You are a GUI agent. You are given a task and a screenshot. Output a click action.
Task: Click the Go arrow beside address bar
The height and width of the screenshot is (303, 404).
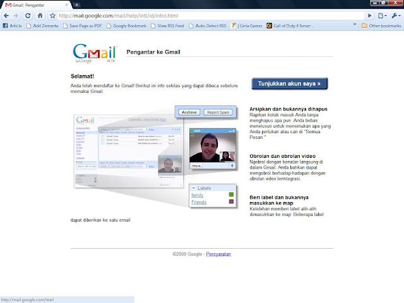tap(370, 16)
